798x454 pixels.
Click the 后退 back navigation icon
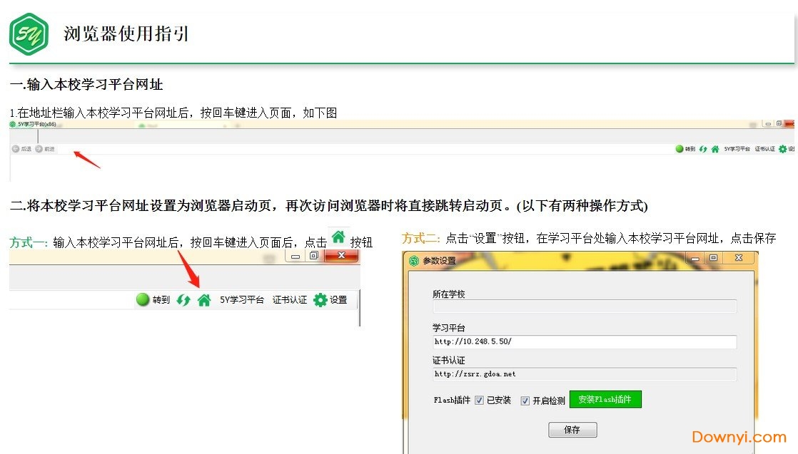tap(15, 149)
